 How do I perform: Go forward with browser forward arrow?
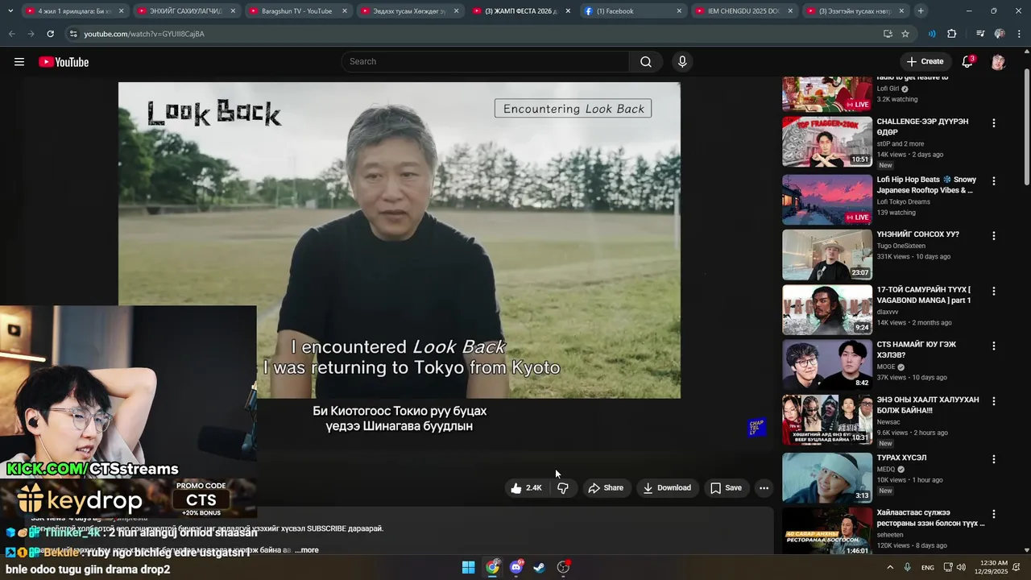[31, 34]
